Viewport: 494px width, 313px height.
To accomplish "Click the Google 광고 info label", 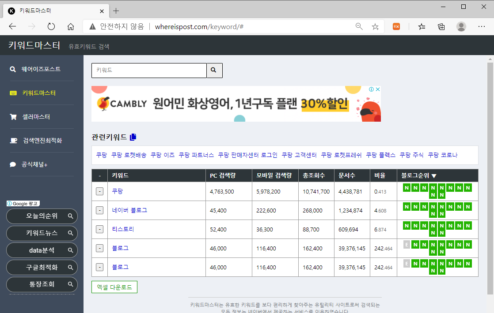I will [23, 204].
